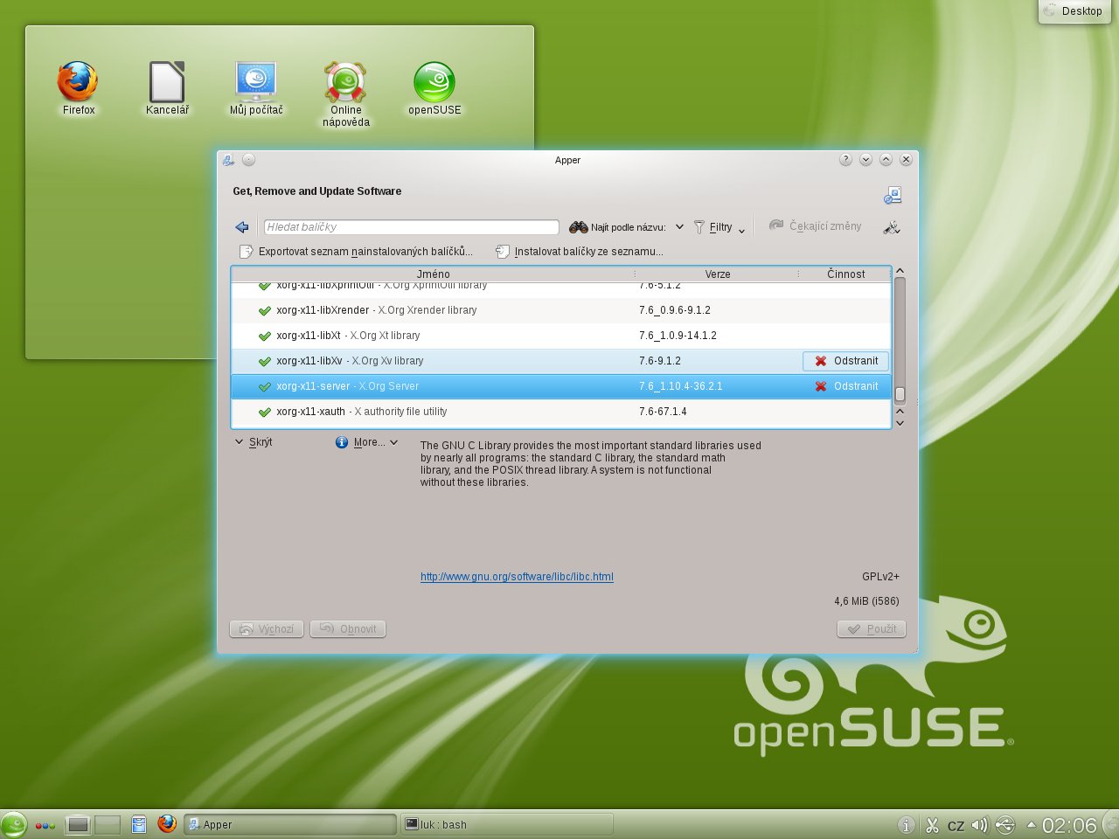The width and height of the screenshot is (1119, 839).
Task: Switch to first virtual desktop in pager
Action: tap(78, 824)
